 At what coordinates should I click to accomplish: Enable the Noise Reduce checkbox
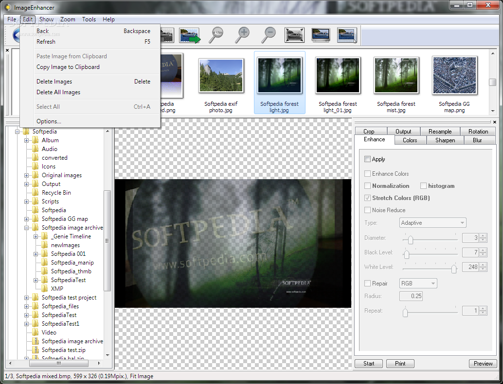367,210
